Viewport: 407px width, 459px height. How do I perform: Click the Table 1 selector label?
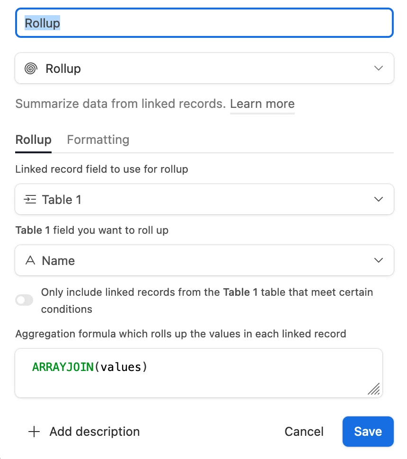62,200
